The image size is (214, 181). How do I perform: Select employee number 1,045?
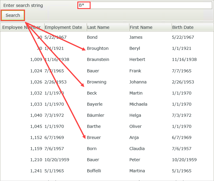(x=36, y=126)
